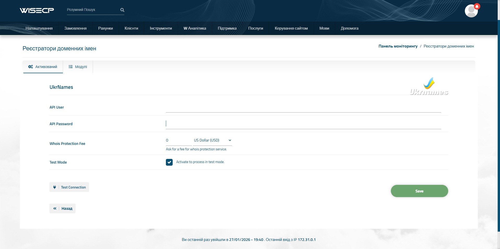The height and width of the screenshot is (249, 500).
Task: Open the notification bell alert
Action: [477, 6]
